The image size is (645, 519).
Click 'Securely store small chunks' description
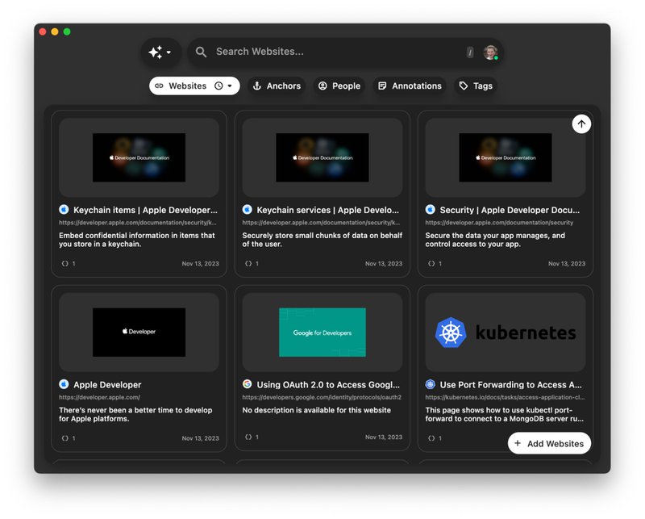click(x=322, y=240)
